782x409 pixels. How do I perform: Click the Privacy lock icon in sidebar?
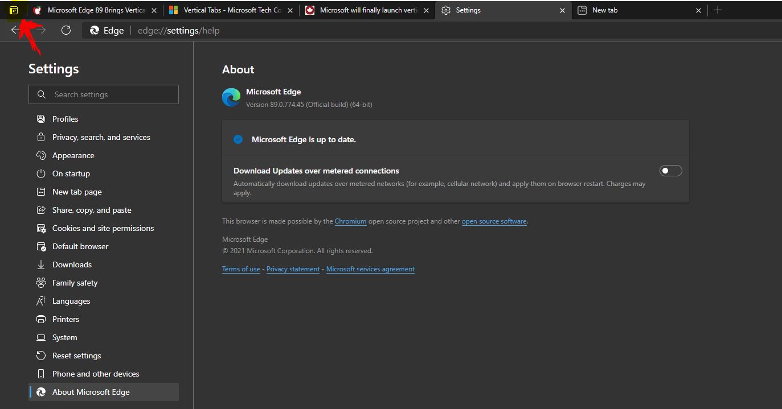point(41,137)
